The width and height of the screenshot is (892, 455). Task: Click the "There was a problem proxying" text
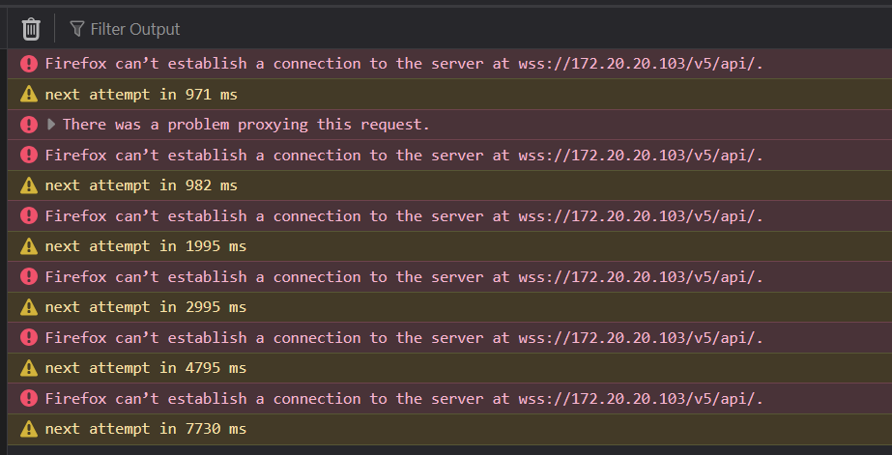click(246, 125)
